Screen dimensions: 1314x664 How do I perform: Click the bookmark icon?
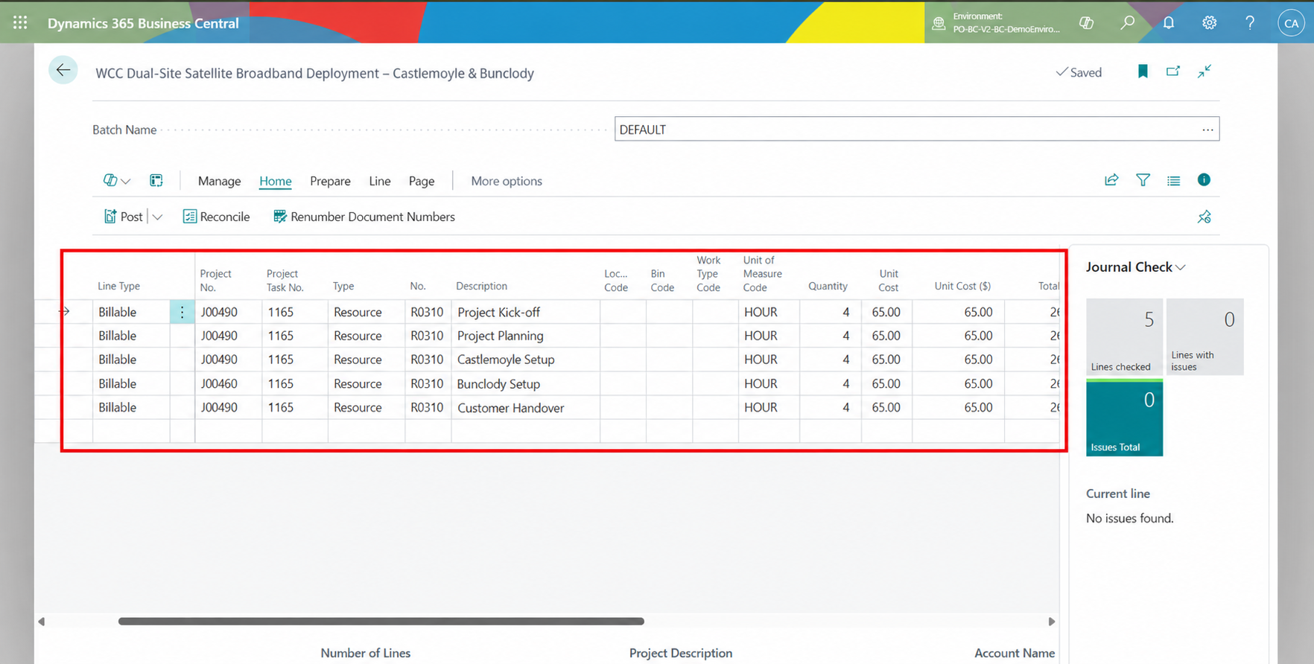pyautogui.click(x=1143, y=71)
